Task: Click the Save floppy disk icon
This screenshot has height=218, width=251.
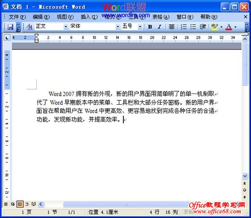Action: click(11, 27)
